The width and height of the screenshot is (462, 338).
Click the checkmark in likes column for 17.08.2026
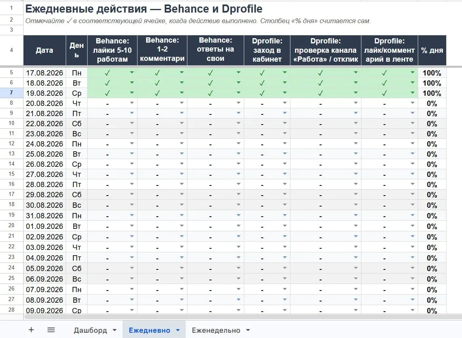[x=107, y=73]
